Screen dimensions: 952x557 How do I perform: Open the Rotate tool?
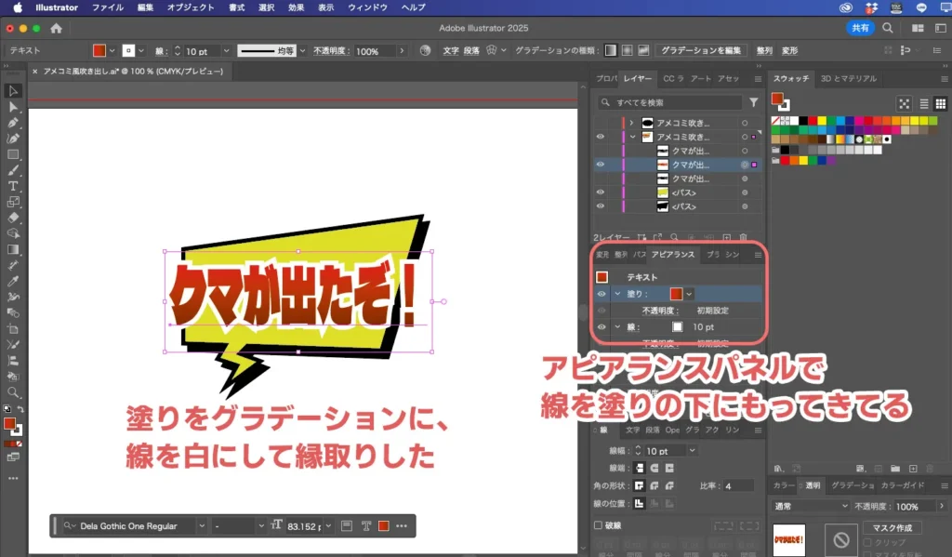(13, 201)
